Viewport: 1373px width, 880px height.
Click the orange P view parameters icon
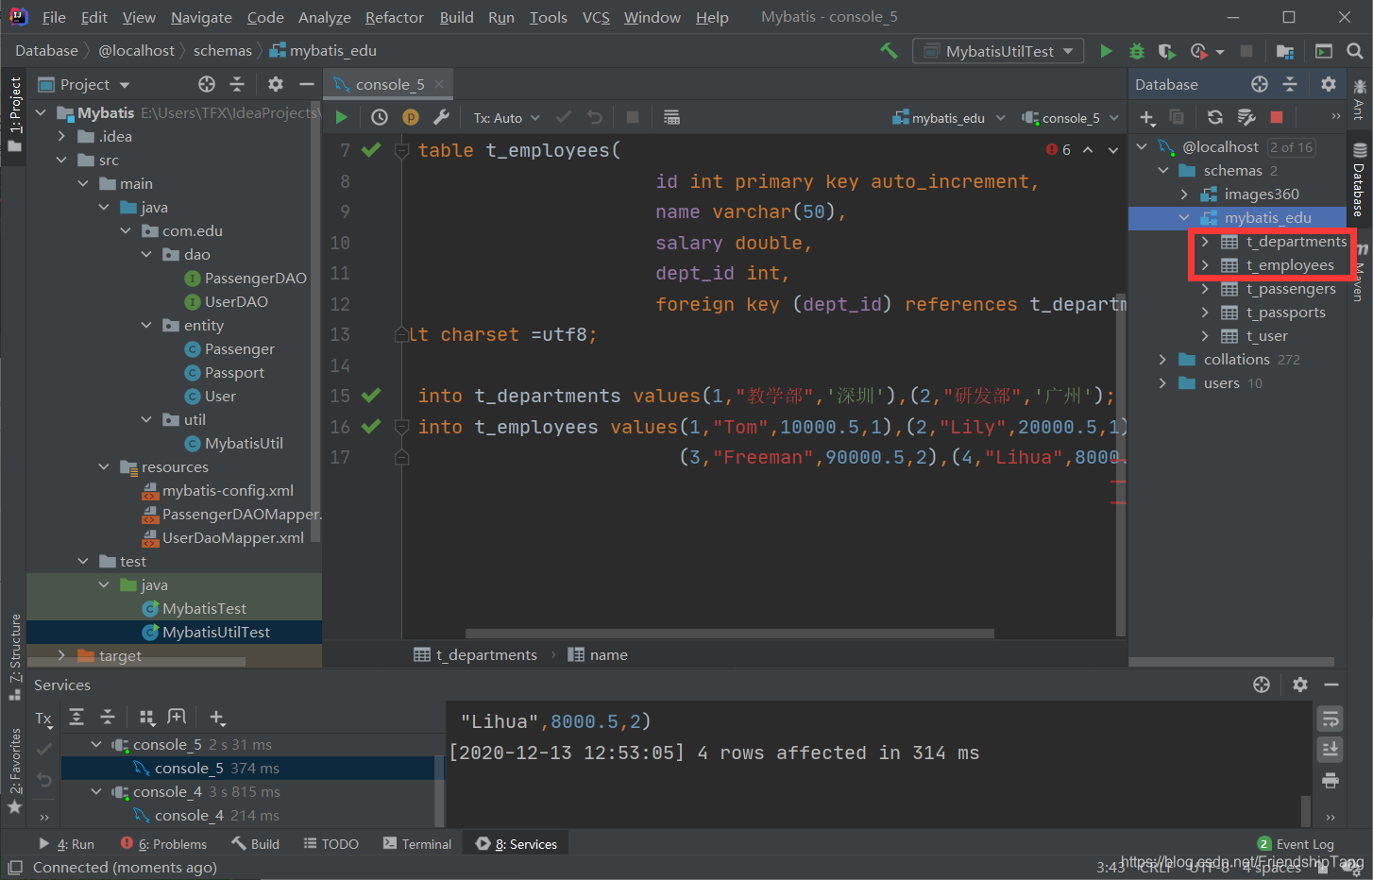click(411, 117)
